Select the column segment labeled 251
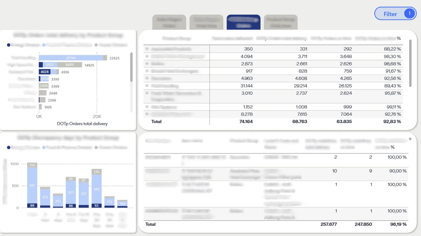421x236 pixels. tap(58, 201)
